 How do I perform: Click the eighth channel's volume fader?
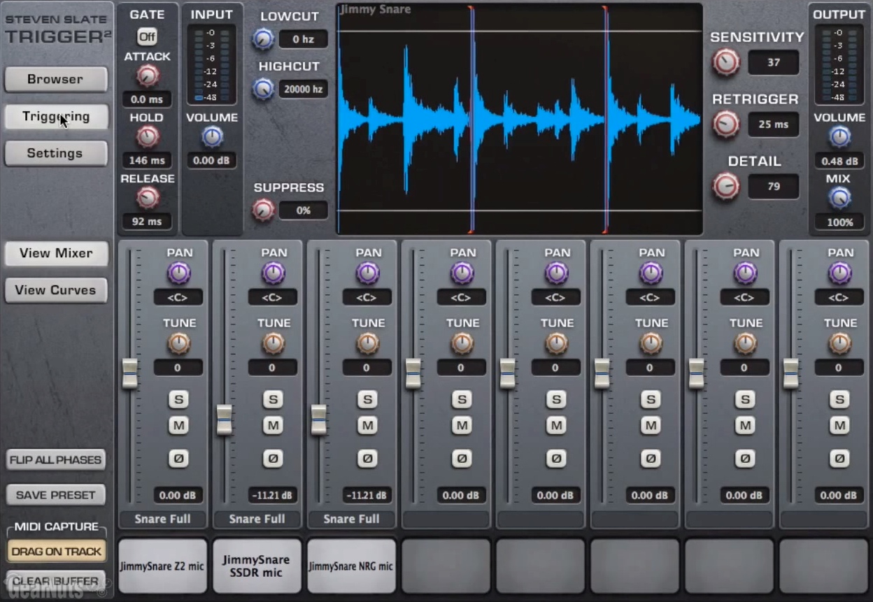coord(791,373)
